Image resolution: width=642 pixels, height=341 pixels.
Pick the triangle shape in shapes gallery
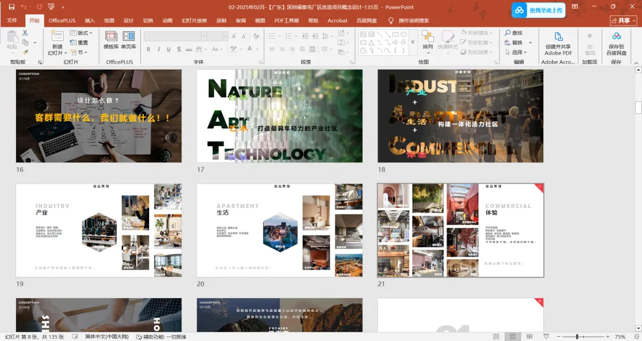click(x=371, y=43)
